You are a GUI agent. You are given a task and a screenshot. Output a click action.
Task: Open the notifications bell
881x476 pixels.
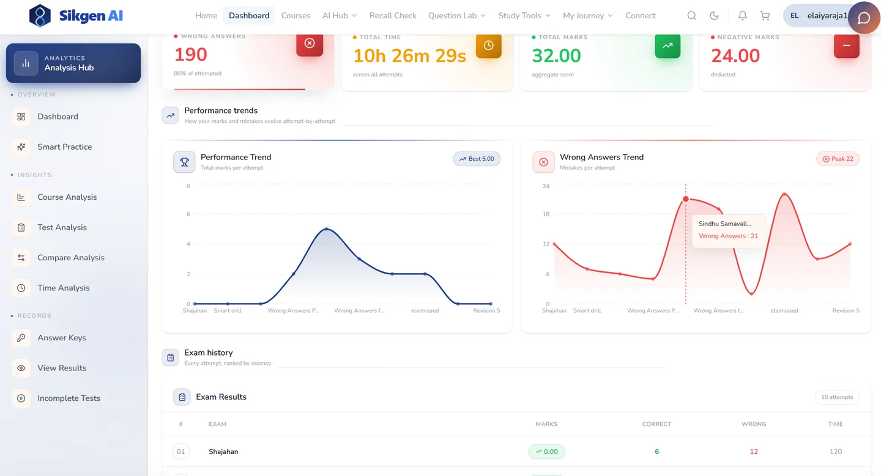tap(742, 16)
